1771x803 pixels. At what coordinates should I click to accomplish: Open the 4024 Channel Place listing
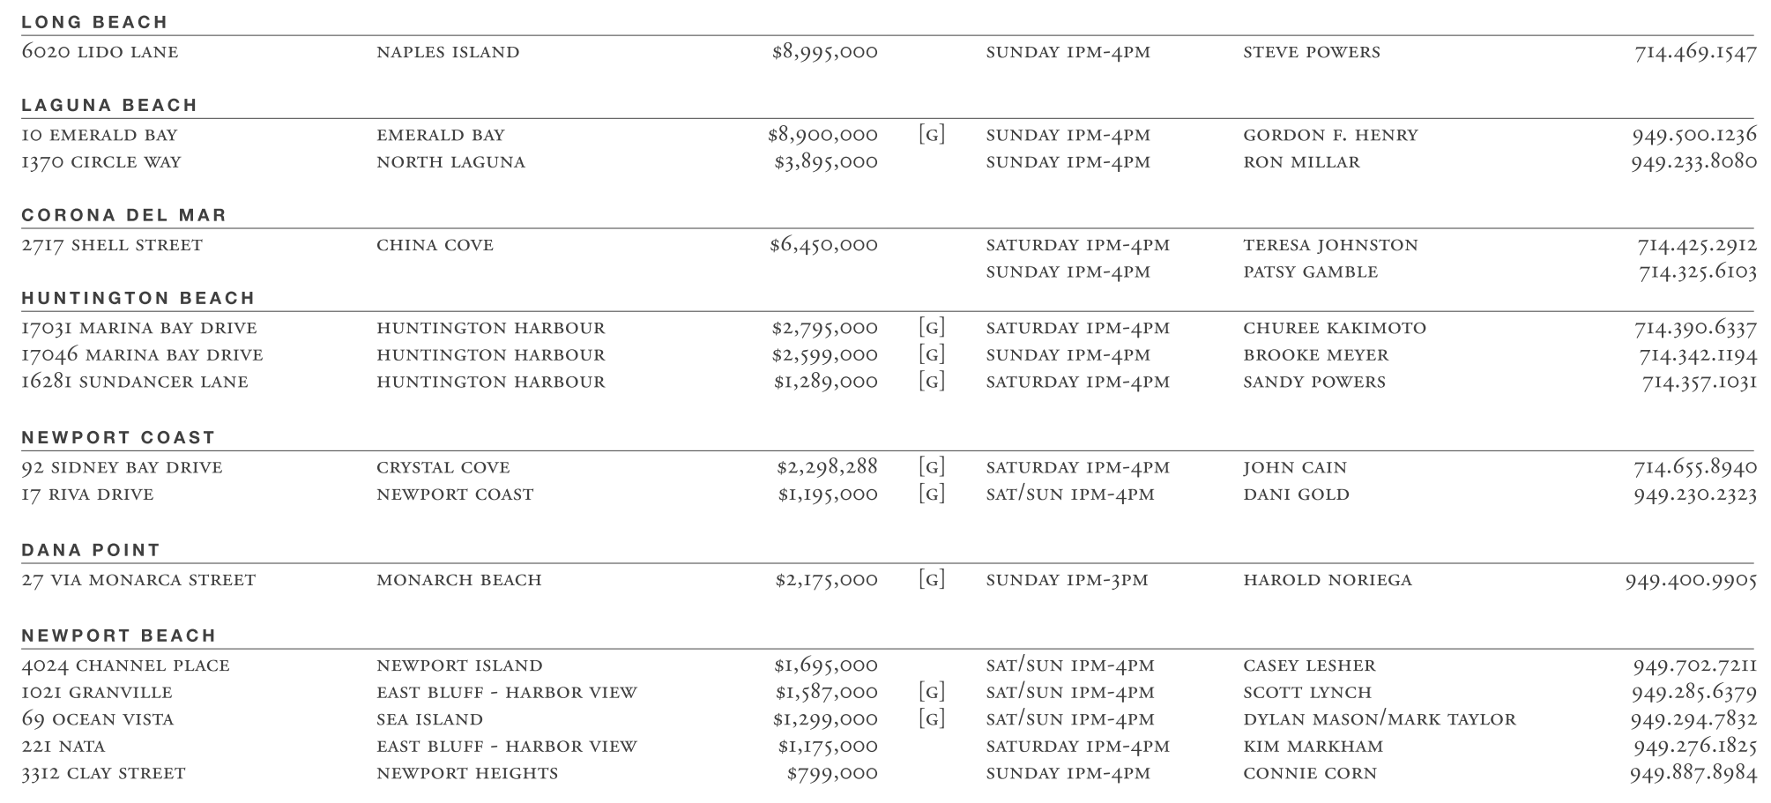coord(125,665)
